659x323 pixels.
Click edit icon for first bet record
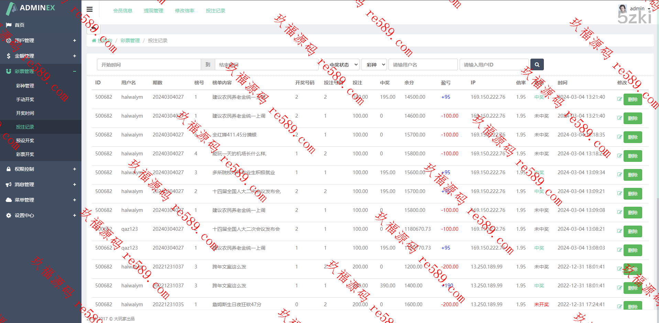click(619, 99)
